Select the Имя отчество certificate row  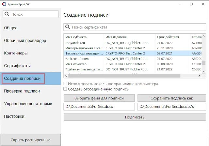pos(133,64)
